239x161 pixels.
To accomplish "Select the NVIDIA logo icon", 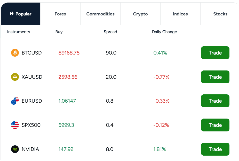I will pos(15,149).
